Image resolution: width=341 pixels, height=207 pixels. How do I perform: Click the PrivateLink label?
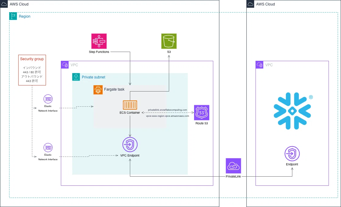(233, 176)
